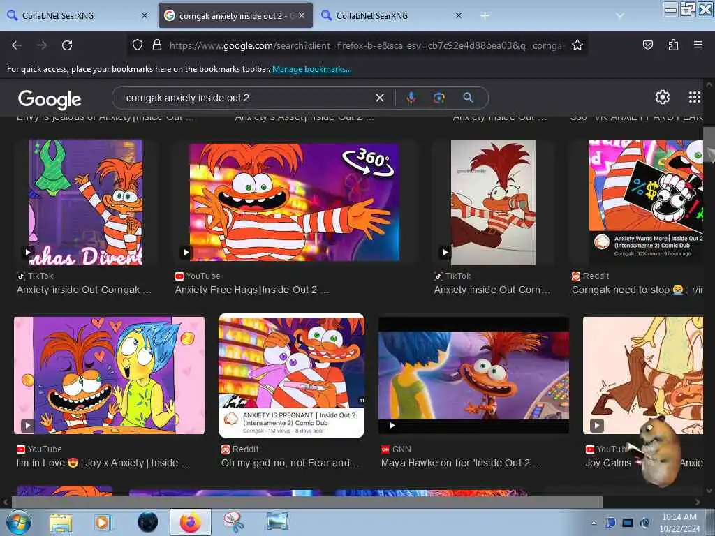
Task: View site info via the padlock icon
Action: pyautogui.click(x=157, y=45)
